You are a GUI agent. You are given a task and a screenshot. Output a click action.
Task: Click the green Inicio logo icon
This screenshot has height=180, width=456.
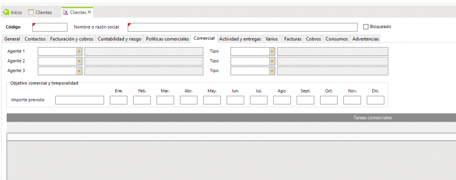pyautogui.click(x=6, y=12)
